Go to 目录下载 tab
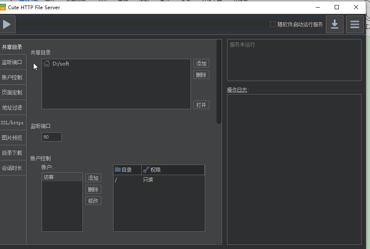The height and width of the screenshot is (249, 370). (x=12, y=153)
